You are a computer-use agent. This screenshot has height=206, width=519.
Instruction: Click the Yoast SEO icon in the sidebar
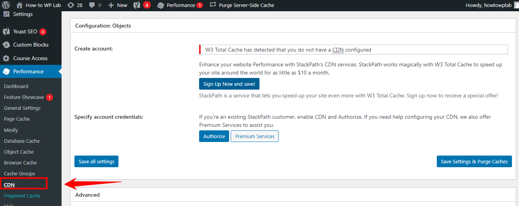[6, 31]
